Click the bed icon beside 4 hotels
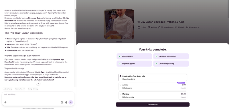 pos(176,27)
